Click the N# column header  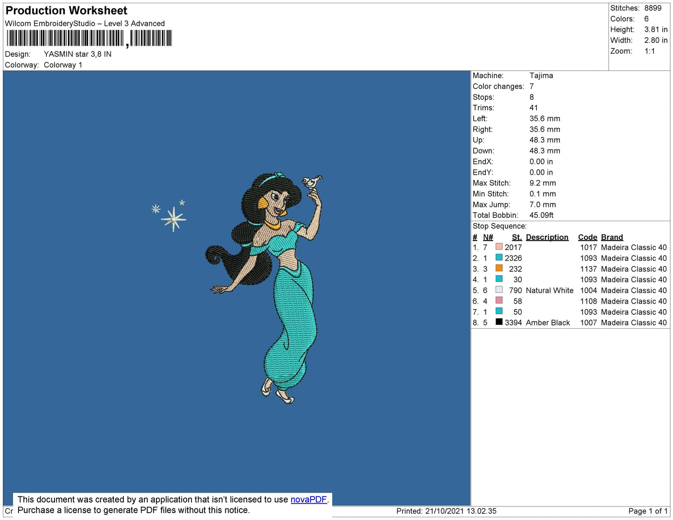pyautogui.click(x=488, y=237)
